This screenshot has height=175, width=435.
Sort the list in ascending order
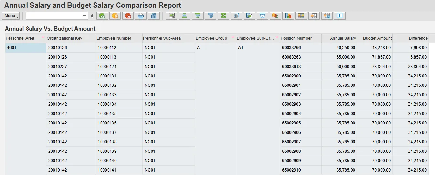(x=185, y=16)
